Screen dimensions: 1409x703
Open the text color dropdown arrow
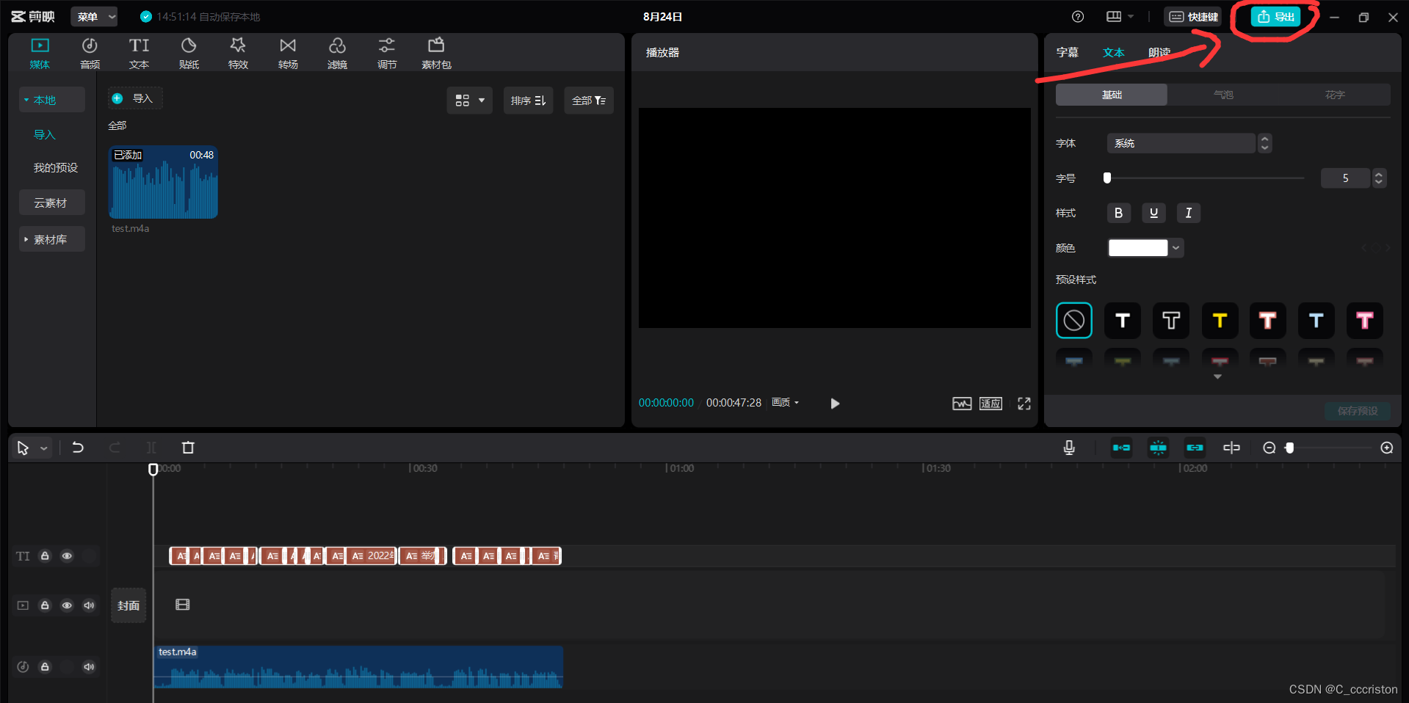click(1176, 248)
